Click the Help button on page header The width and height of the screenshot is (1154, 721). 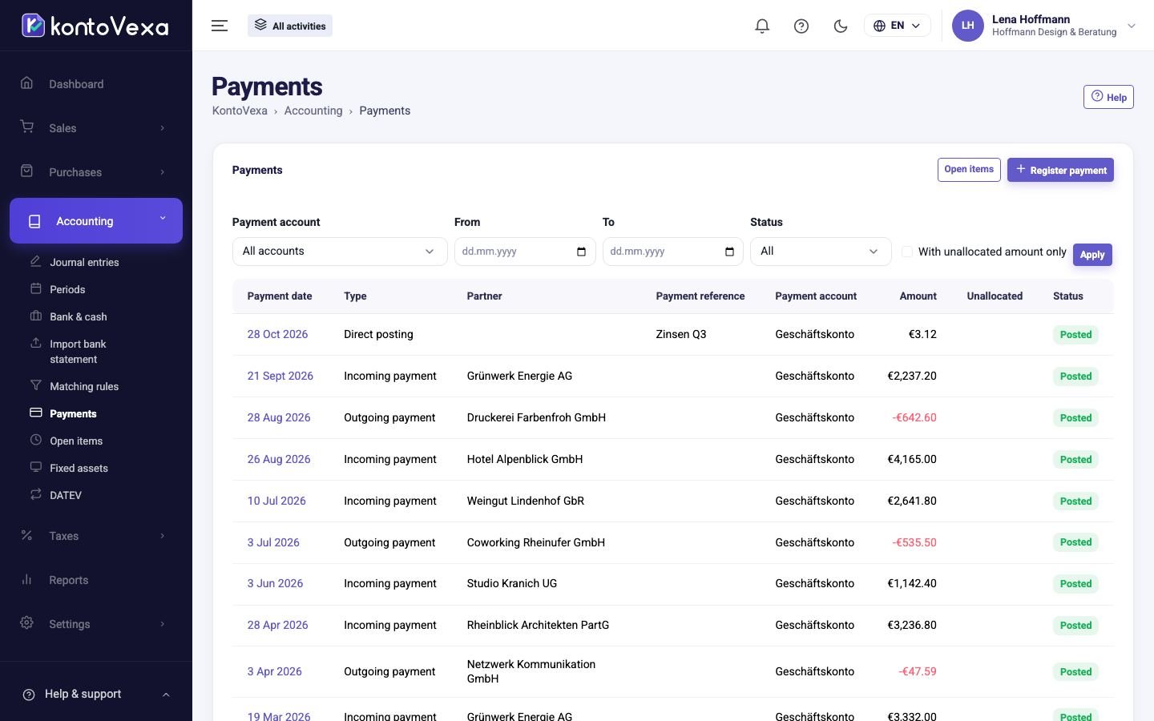tap(1108, 97)
